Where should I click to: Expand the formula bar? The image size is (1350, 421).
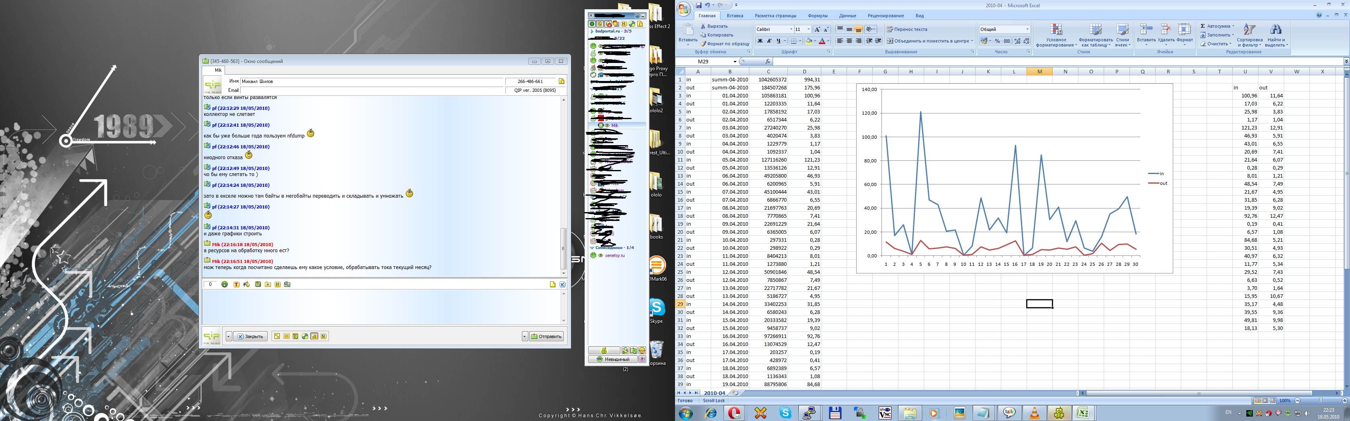click(x=1346, y=62)
